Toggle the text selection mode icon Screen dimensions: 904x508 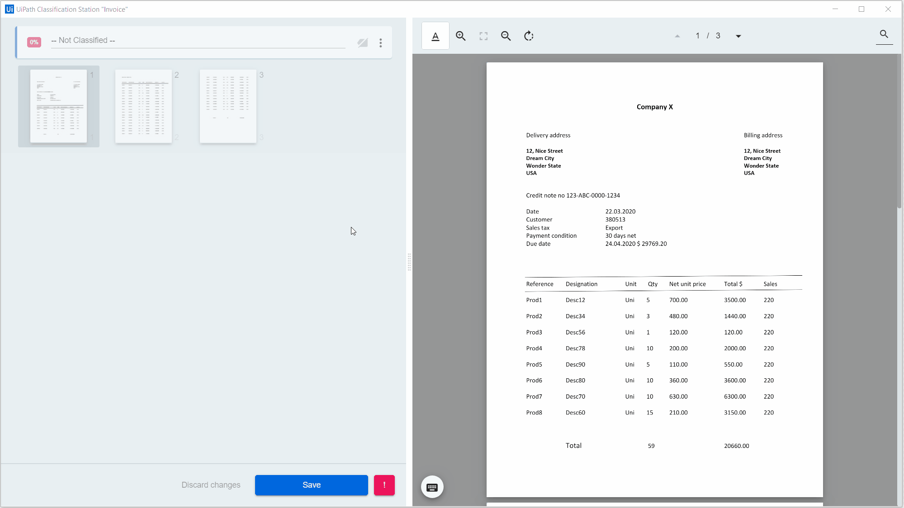point(435,36)
